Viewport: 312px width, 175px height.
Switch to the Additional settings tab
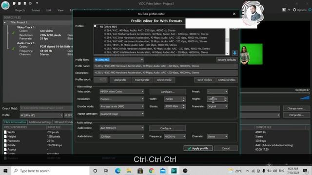[x=40, y=122]
